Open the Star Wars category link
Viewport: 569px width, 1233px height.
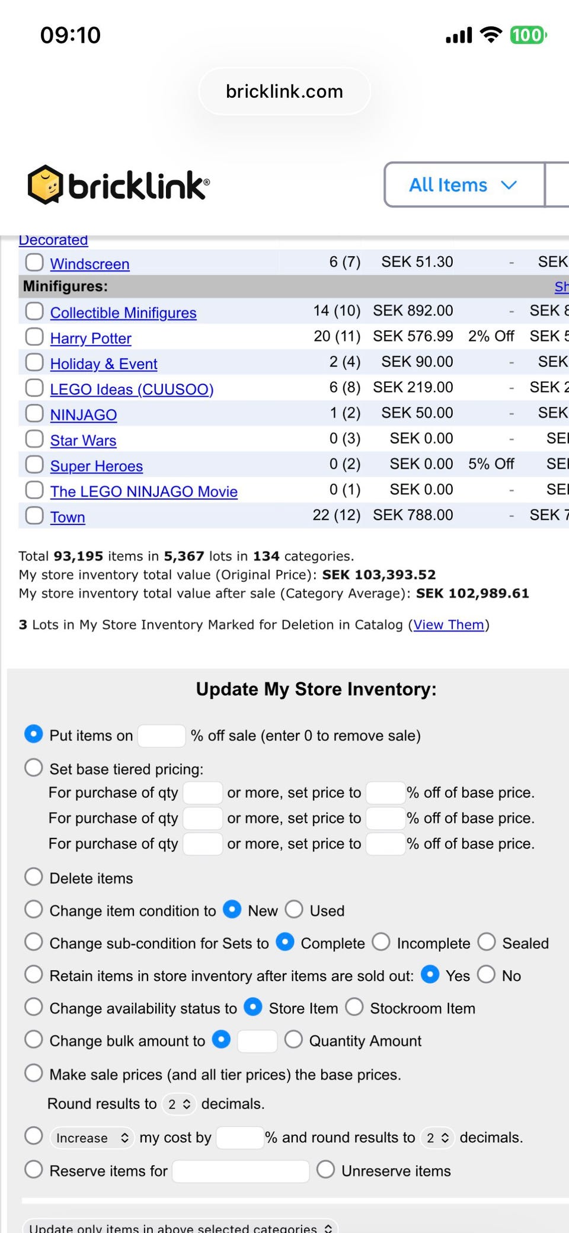(83, 440)
